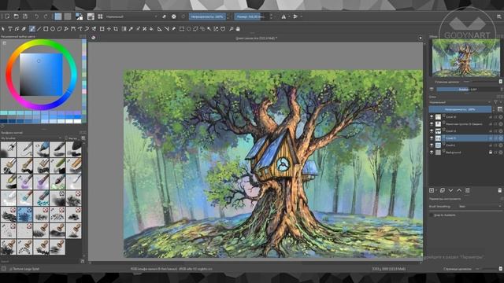Toggle eraser mode in top toolbar
The height and width of the screenshot is (283, 504).
pos(165,17)
